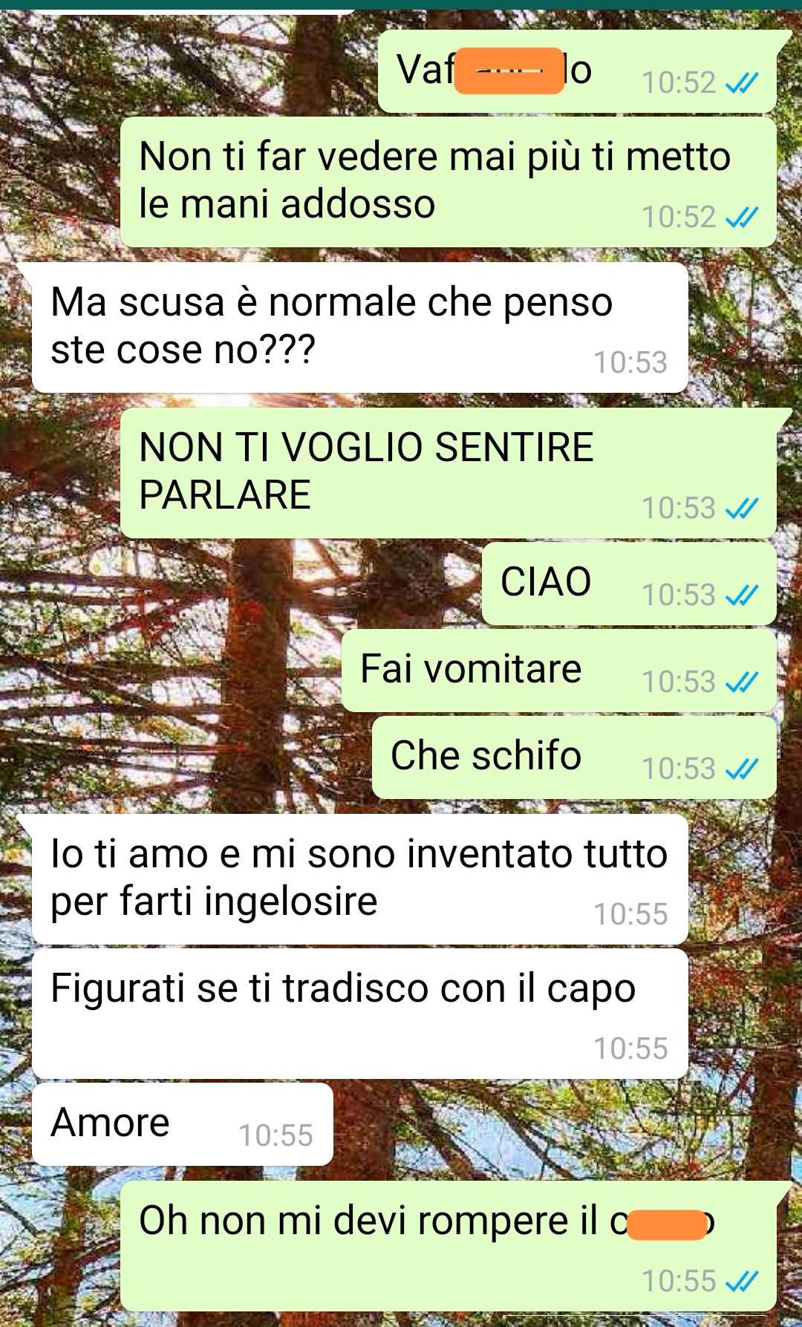The height and width of the screenshot is (1327, 802).
Task: Select the 'Ma scusa è normale' message
Action: 359,327
